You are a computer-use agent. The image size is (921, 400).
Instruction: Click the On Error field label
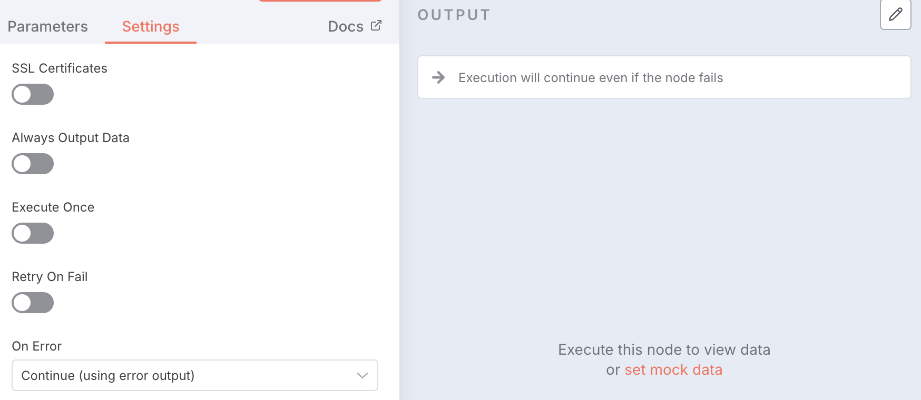point(37,346)
